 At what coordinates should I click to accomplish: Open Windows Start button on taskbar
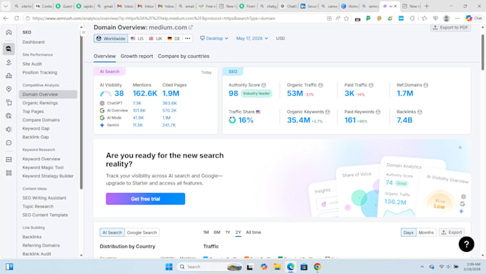click(169, 267)
